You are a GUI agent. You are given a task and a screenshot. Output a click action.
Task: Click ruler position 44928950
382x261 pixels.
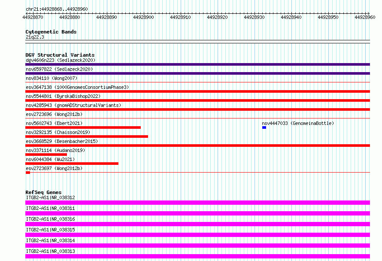[x=328, y=17]
